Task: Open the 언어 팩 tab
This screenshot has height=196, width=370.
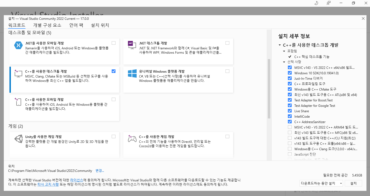Action: (76, 25)
